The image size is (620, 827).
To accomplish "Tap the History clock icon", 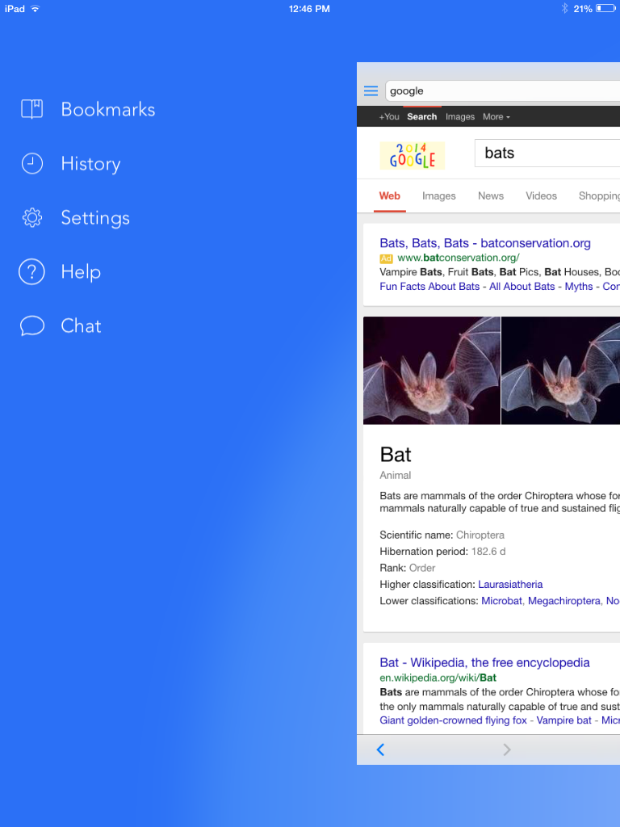I will coord(31,164).
